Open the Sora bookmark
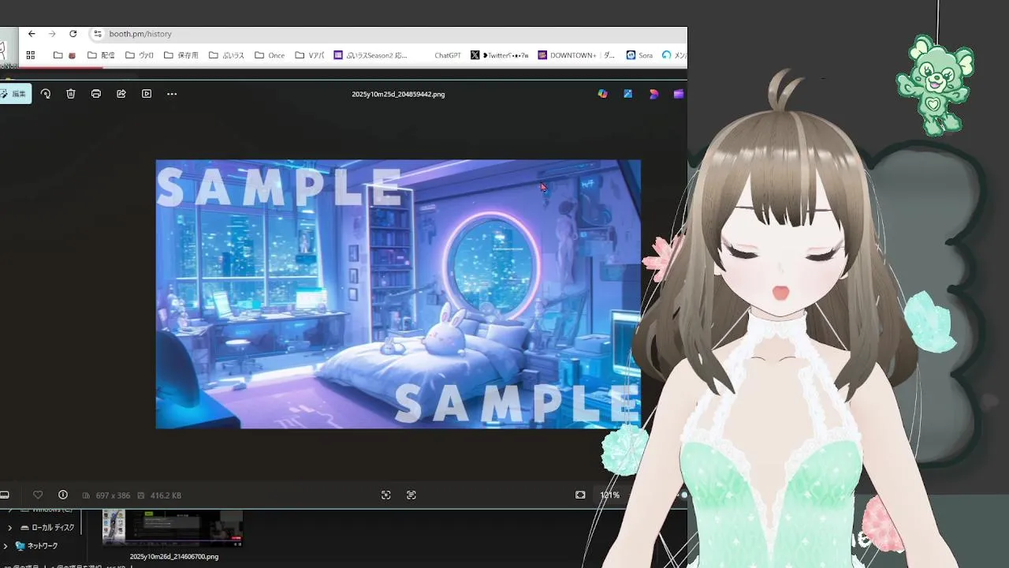The width and height of the screenshot is (1009, 568). [x=639, y=55]
